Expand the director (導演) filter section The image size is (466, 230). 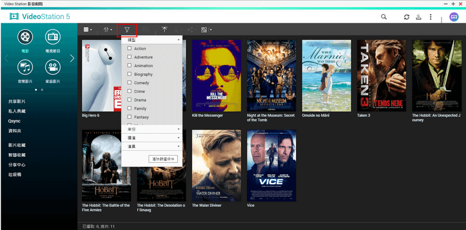(151, 138)
